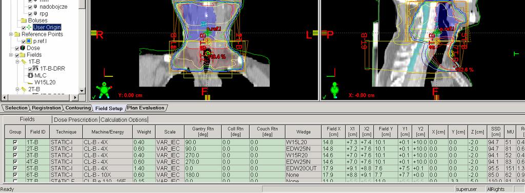Collapse the Fields tree node

click(x=11, y=55)
